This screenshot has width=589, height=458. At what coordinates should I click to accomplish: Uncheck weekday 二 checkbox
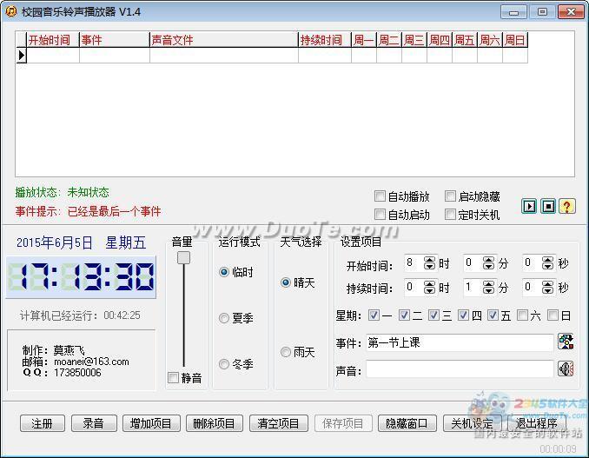coord(404,315)
